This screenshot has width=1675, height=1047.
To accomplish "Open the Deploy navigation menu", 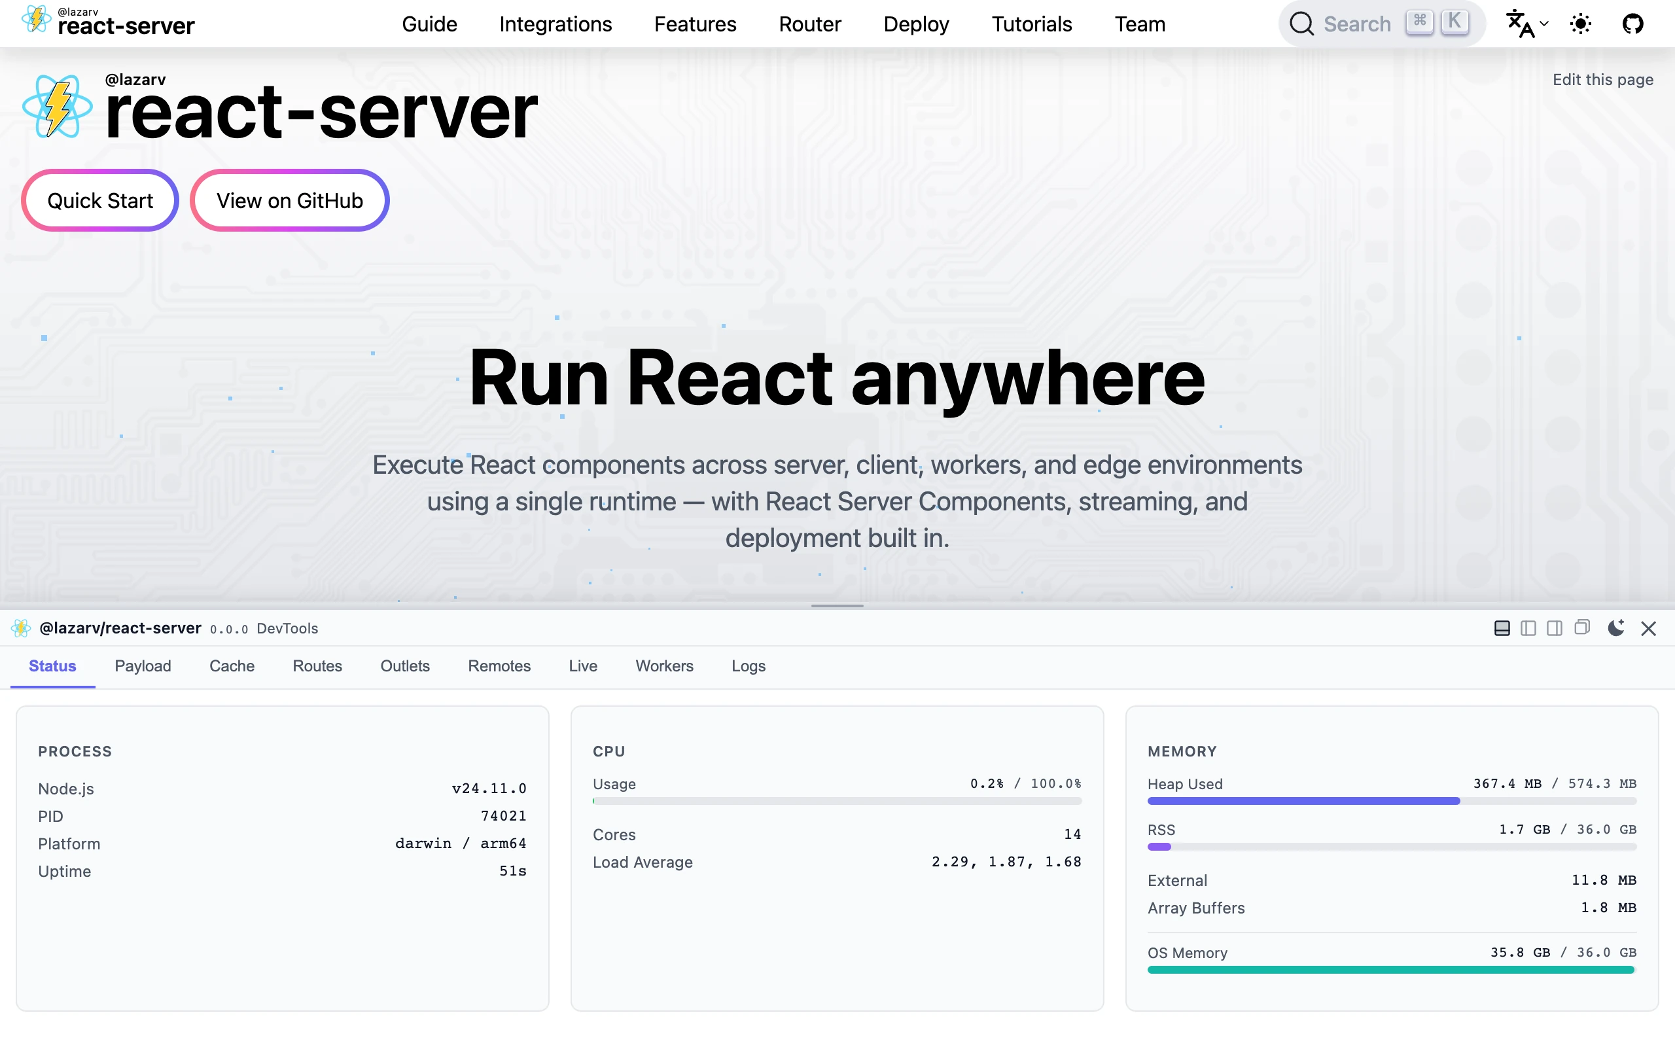I will pos(916,24).
